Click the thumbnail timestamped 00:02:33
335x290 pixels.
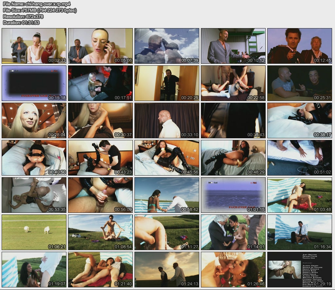[x=34, y=46]
